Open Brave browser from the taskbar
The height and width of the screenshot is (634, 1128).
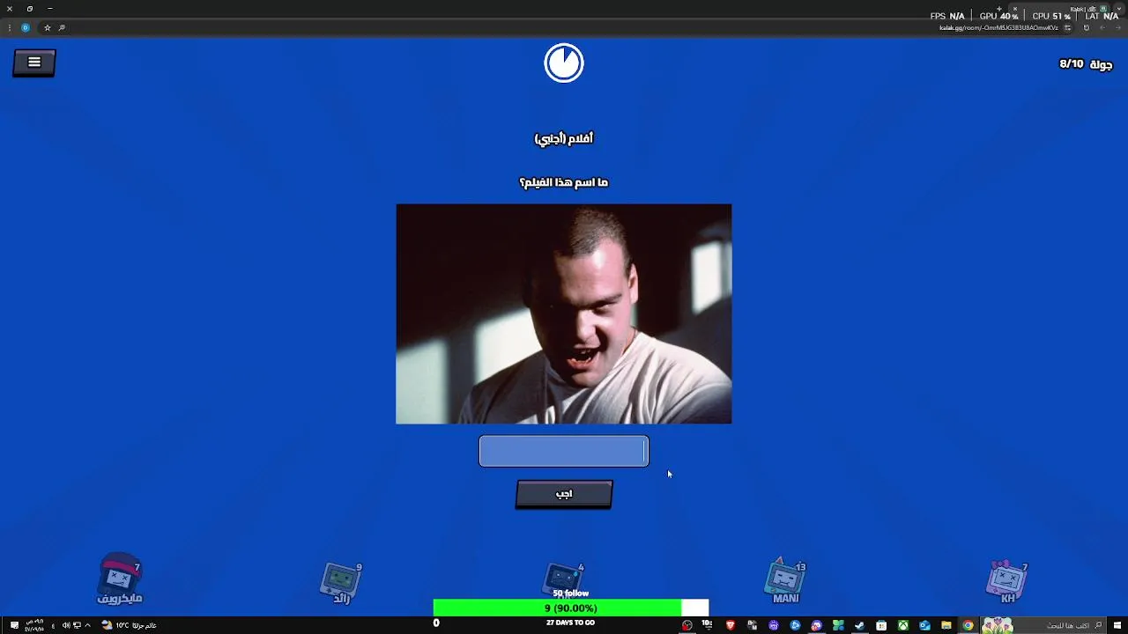point(731,625)
